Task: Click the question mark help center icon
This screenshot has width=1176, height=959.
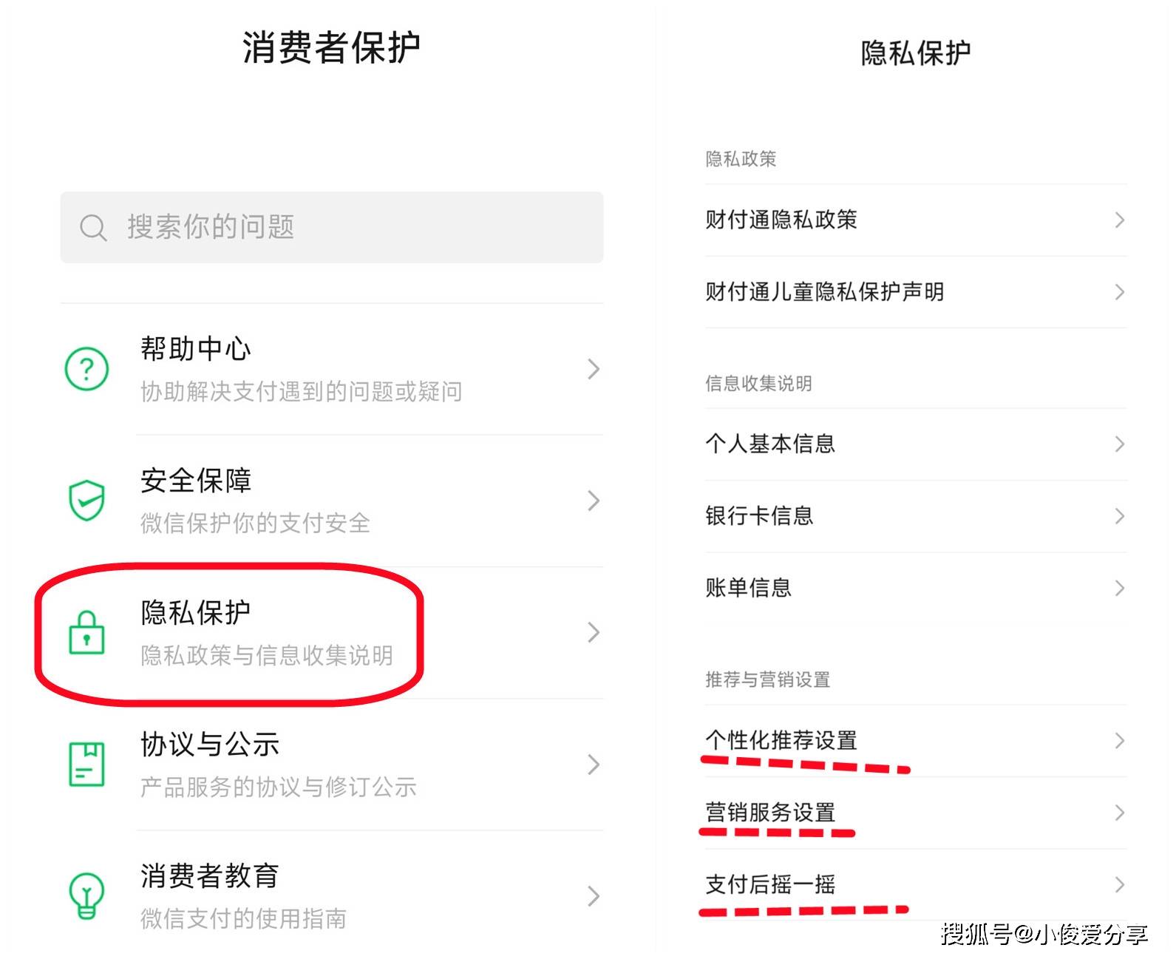Action: point(87,368)
